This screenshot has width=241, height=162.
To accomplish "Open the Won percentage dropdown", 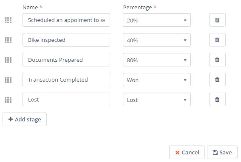I will pos(157,80).
